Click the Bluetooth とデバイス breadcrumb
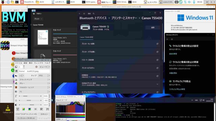The width and height of the screenshot is (216, 121). [x=93, y=18]
